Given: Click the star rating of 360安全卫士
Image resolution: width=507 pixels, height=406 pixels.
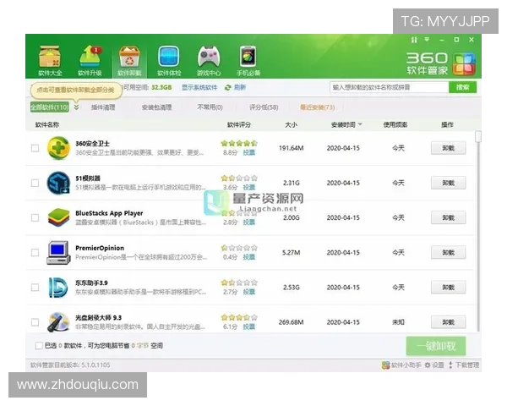Looking at the screenshot, I should (239, 143).
